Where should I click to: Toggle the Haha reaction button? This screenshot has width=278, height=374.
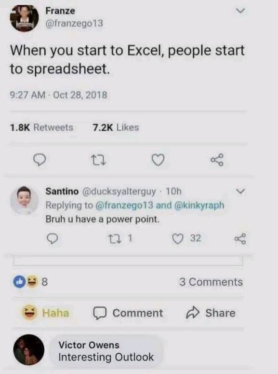45,312
